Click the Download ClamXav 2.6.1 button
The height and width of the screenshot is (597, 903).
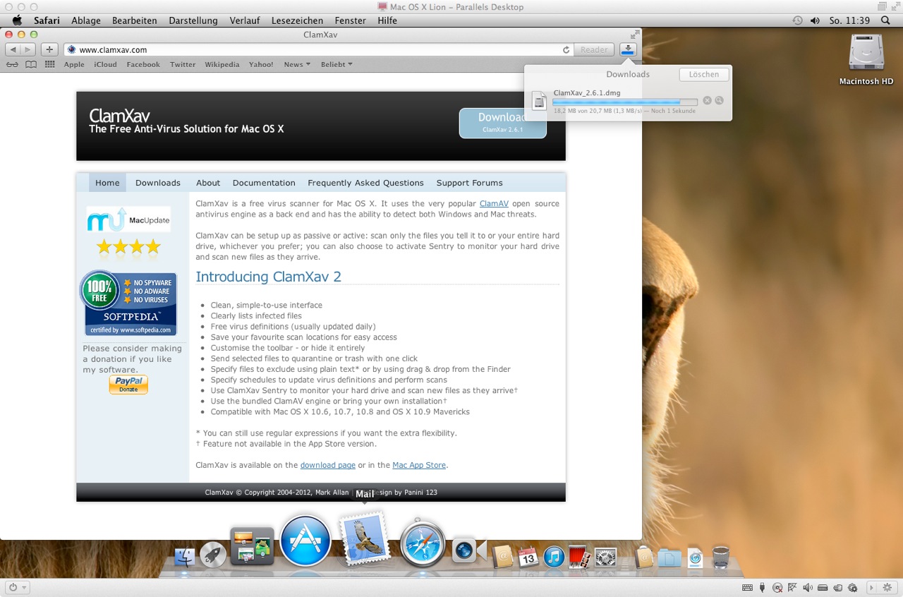(502, 123)
